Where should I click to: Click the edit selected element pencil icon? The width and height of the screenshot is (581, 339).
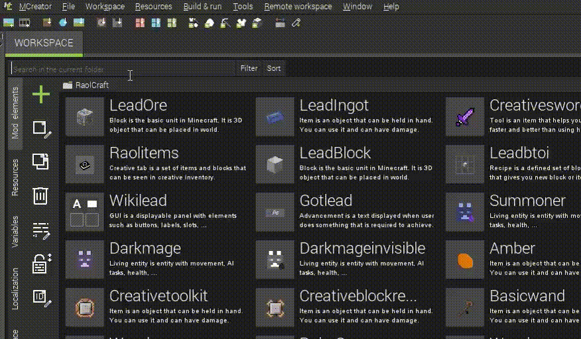(42, 129)
